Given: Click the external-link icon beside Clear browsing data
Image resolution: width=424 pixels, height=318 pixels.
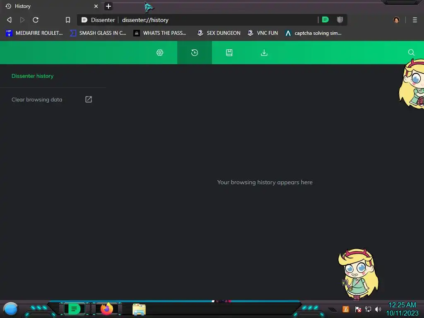Looking at the screenshot, I should click(89, 99).
